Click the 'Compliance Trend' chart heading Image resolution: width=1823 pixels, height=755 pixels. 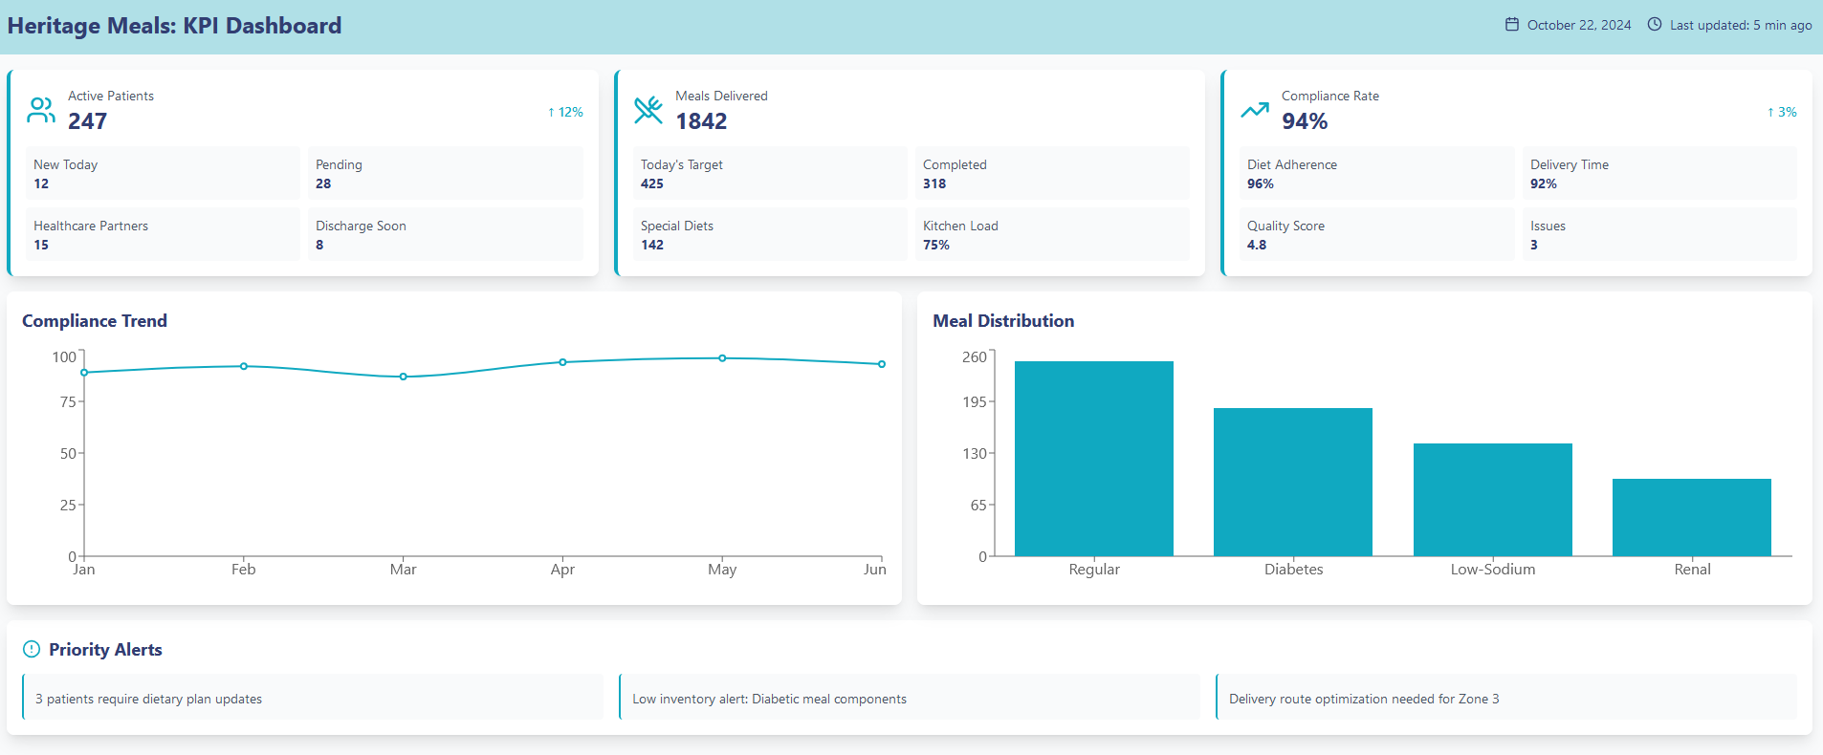coord(95,321)
